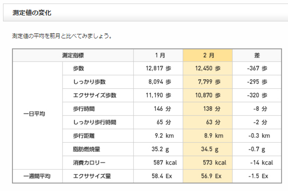288x191 pixels.
Task: Select the highlighted 2月 column header
Action: click(208, 55)
